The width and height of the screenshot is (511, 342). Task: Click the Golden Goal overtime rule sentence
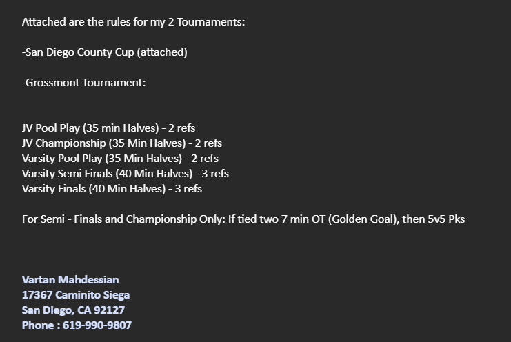point(243,219)
